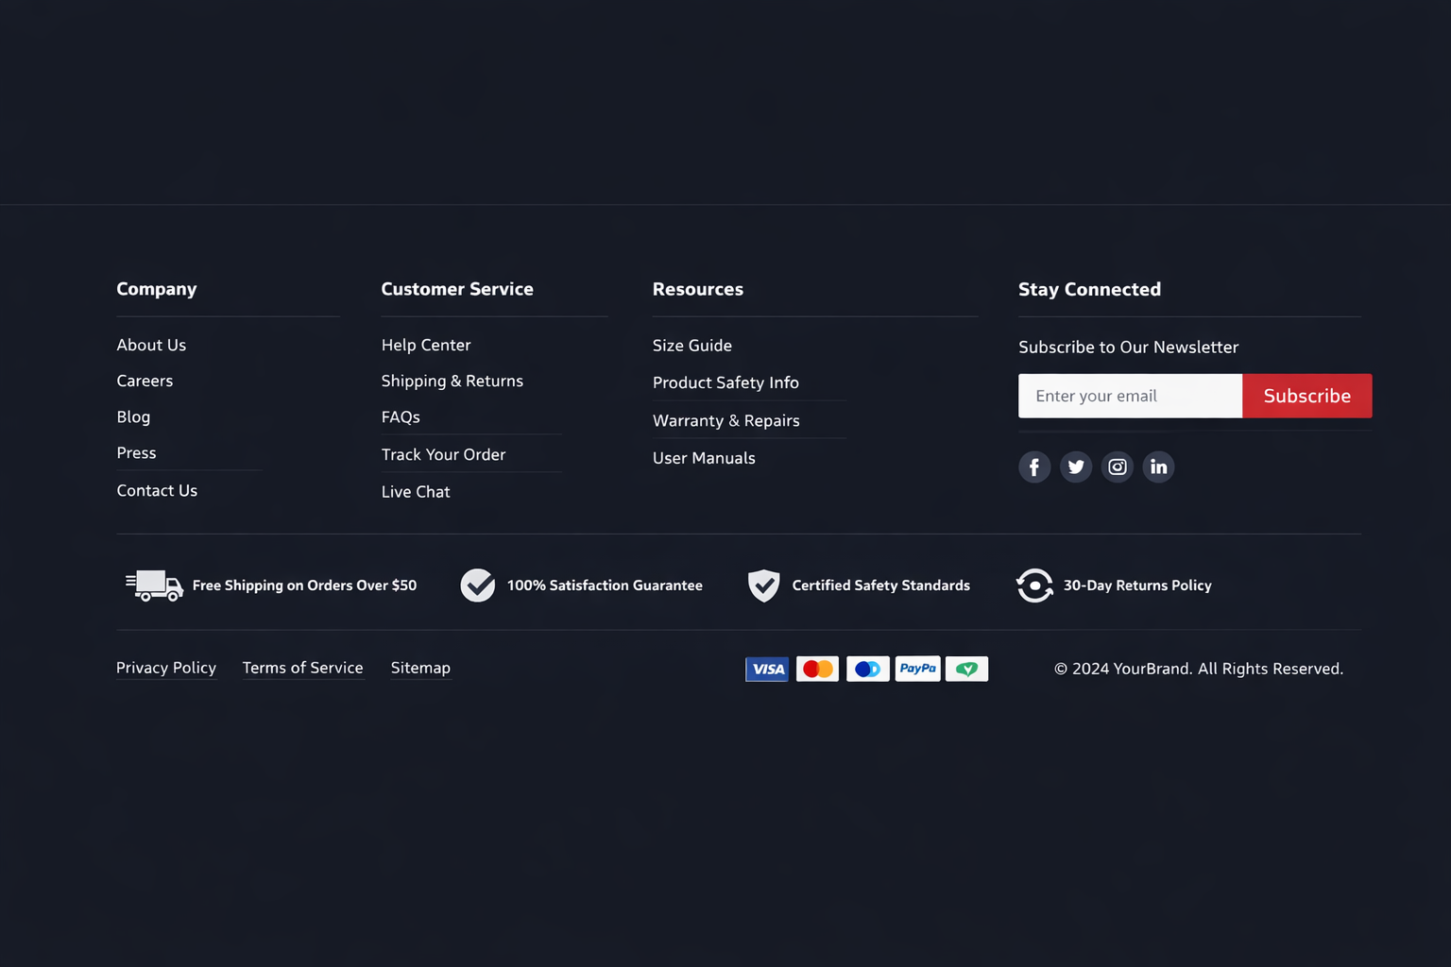Click the PayPal payment badge
This screenshot has height=967, width=1451.
pyautogui.click(x=917, y=669)
